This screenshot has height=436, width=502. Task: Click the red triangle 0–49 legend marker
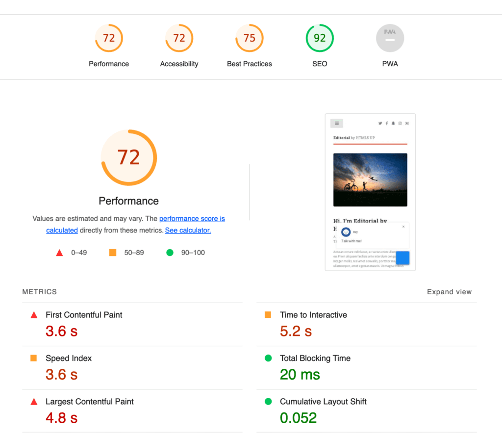(x=59, y=253)
